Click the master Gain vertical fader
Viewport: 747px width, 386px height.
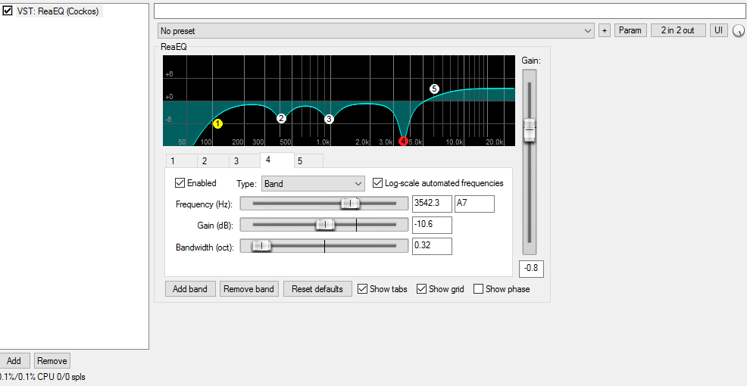click(530, 130)
